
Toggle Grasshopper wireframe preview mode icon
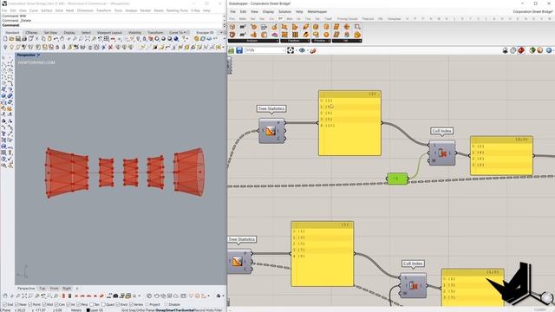click(513, 50)
